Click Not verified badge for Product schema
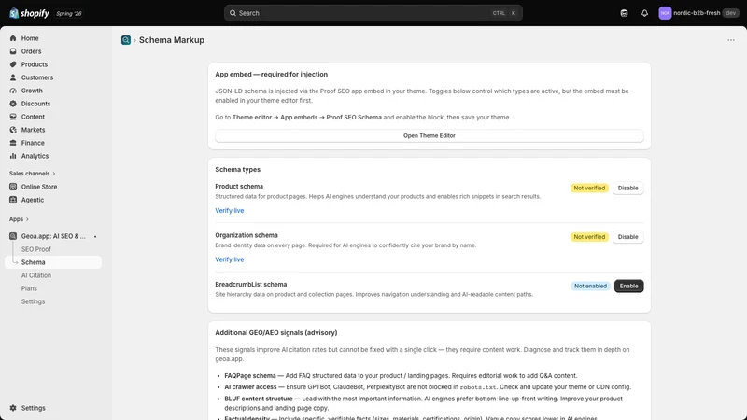The image size is (747, 420). pos(589,189)
